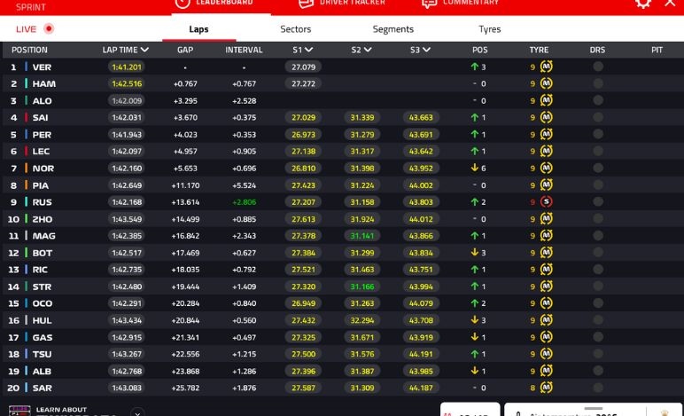Click the Learn About banner link
The width and height of the screenshot is (684, 416).
(x=60, y=410)
